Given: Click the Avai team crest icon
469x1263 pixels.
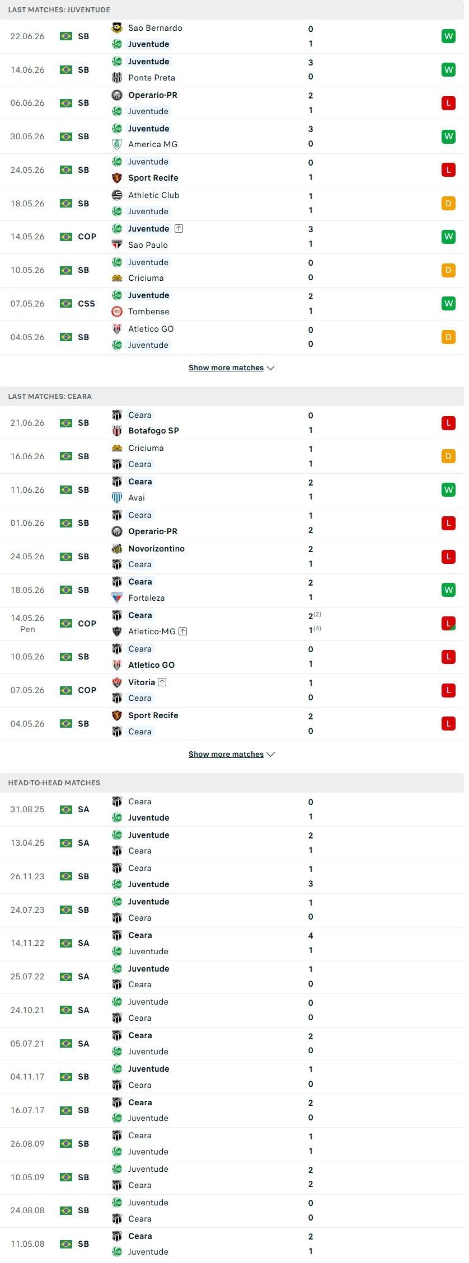Looking at the screenshot, I should point(117,498).
